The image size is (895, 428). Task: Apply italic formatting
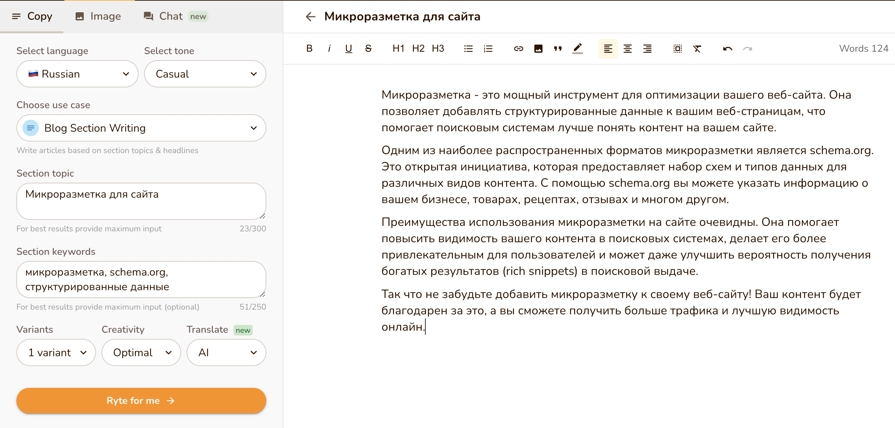click(329, 49)
